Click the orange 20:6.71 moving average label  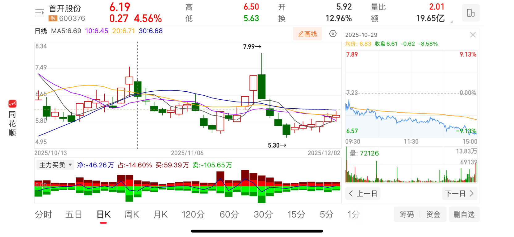tap(123, 31)
